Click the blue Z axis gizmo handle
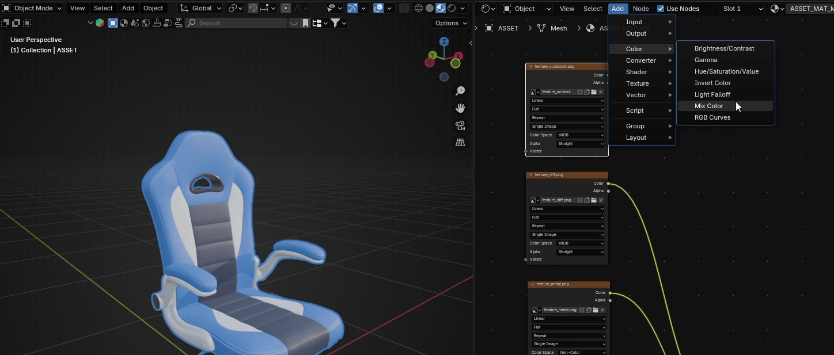 tap(444, 41)
